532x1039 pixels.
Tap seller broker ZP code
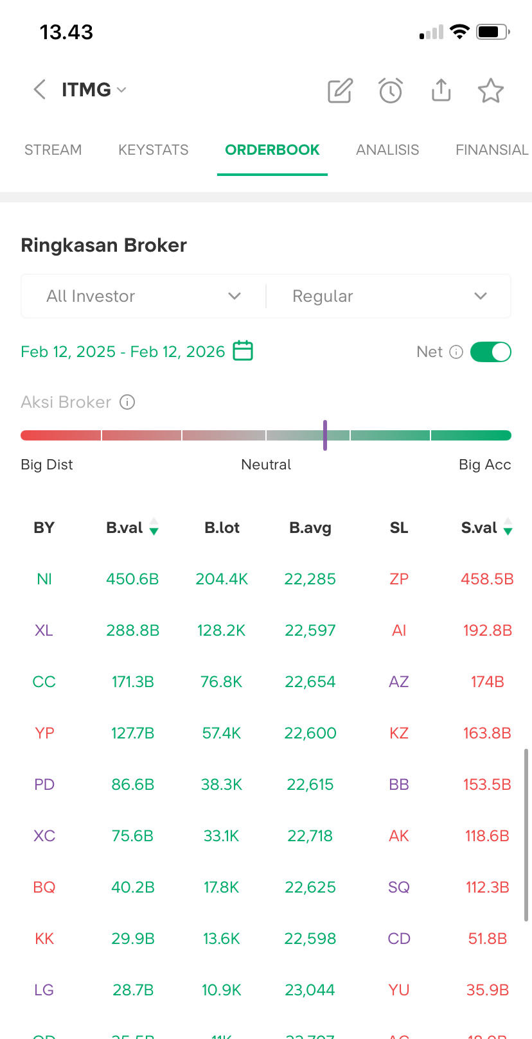pos(399,579)
